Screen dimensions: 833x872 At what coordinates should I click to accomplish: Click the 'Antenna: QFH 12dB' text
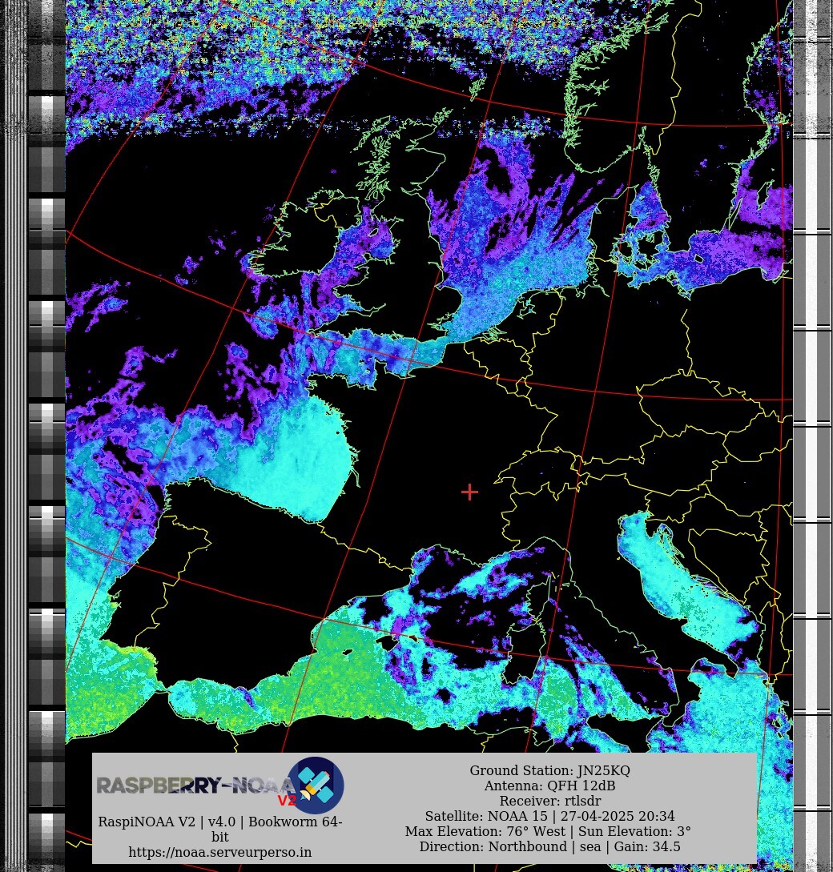tap(549, 786)
